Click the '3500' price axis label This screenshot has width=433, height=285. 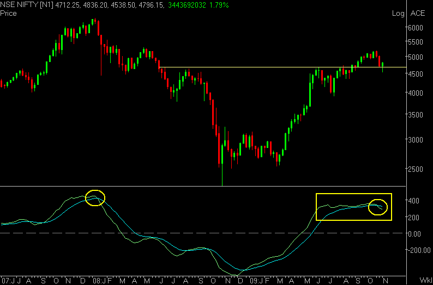[415, 115]
